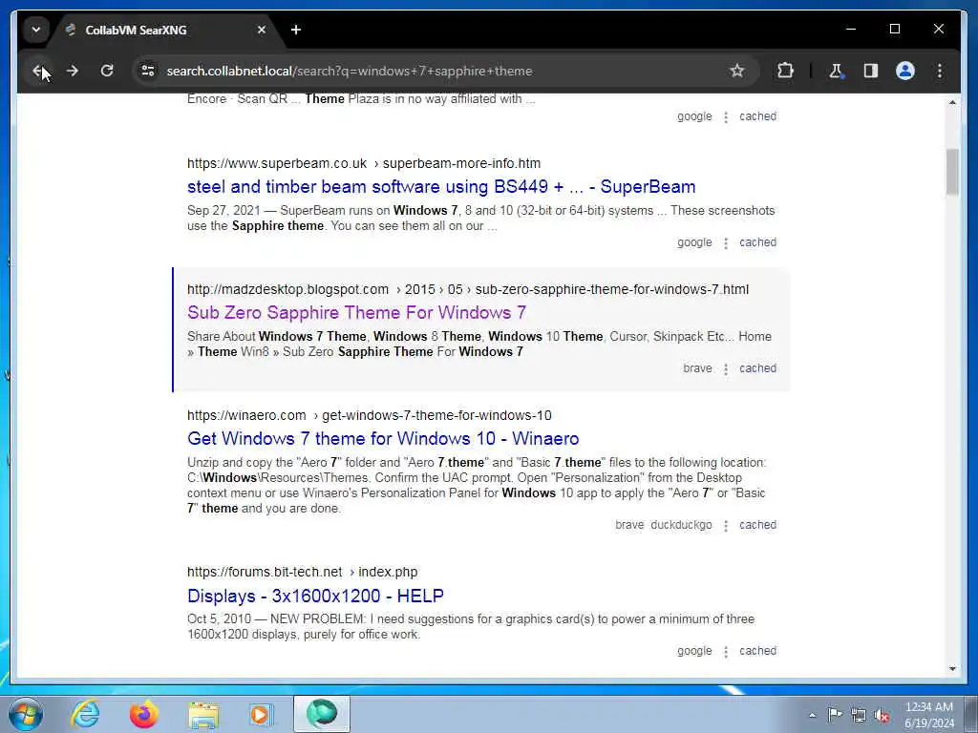This screenshot has width=978, height=733.
Task: Click the vertical scrollbar thumb
Action: (952, 172)
